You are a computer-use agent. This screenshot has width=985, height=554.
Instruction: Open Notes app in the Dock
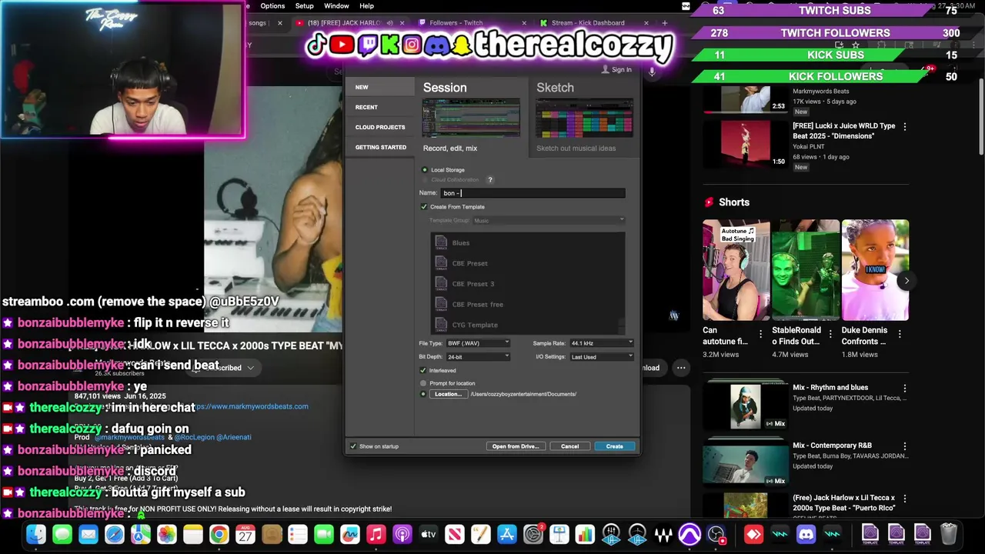click(x=193, y=534)
